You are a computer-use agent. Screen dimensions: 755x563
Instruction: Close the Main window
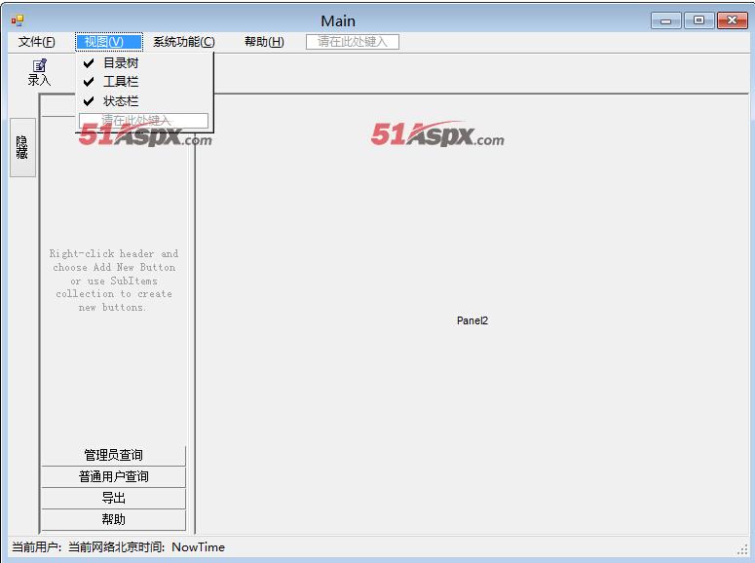pos(732,20)
